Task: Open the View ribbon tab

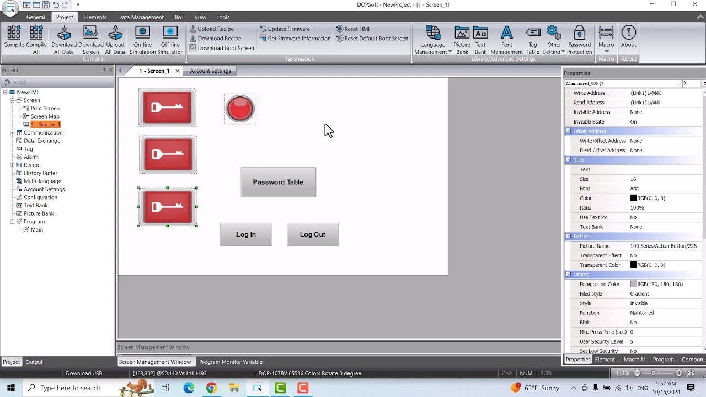Action: pos(200,17)
